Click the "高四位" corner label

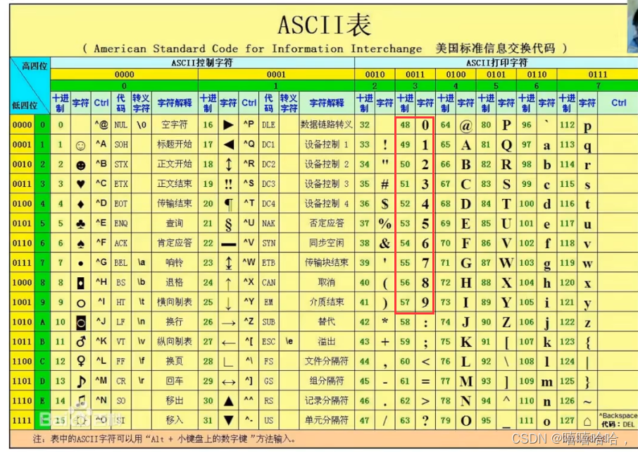point(35,66)
